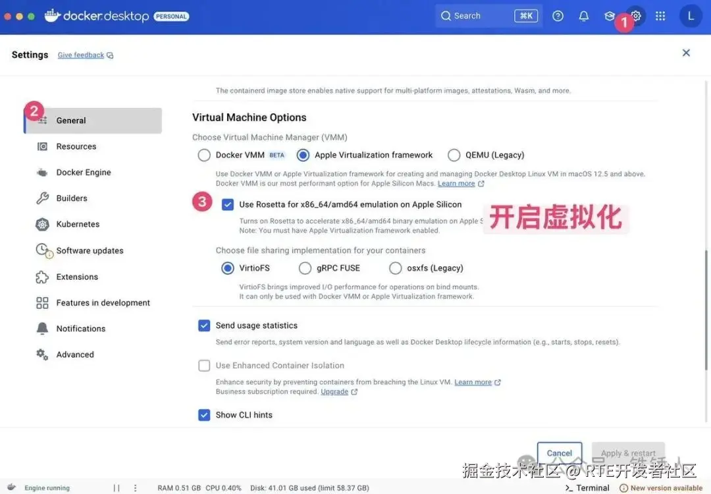Select Apple Virtualization framework radio button
The height and width of the screenshot is (494, 711).
tap(303, 155)
